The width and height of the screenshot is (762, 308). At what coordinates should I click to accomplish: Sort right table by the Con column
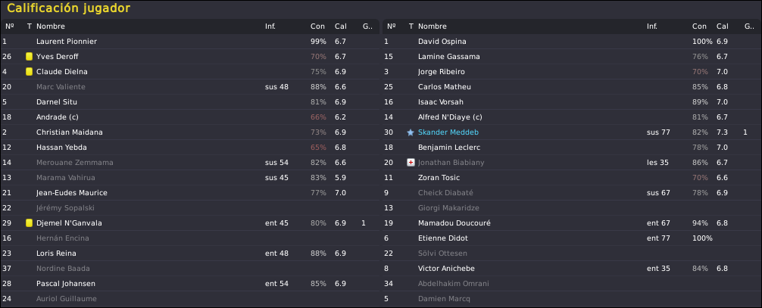point(699,26)
